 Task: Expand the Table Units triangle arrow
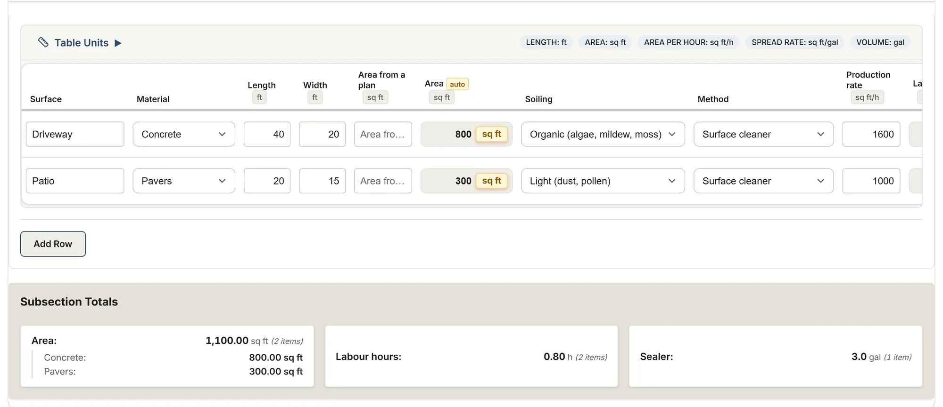pos(118,43)
